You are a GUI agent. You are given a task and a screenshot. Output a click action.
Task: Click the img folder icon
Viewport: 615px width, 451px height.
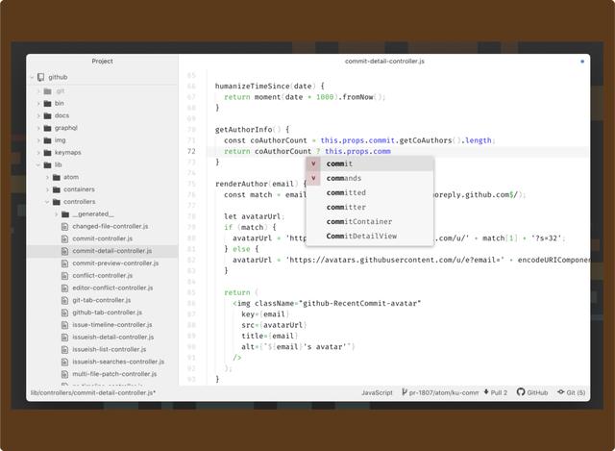tap(47, 140)
